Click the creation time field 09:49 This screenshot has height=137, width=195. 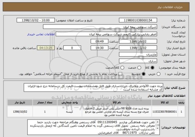point(100,41)
